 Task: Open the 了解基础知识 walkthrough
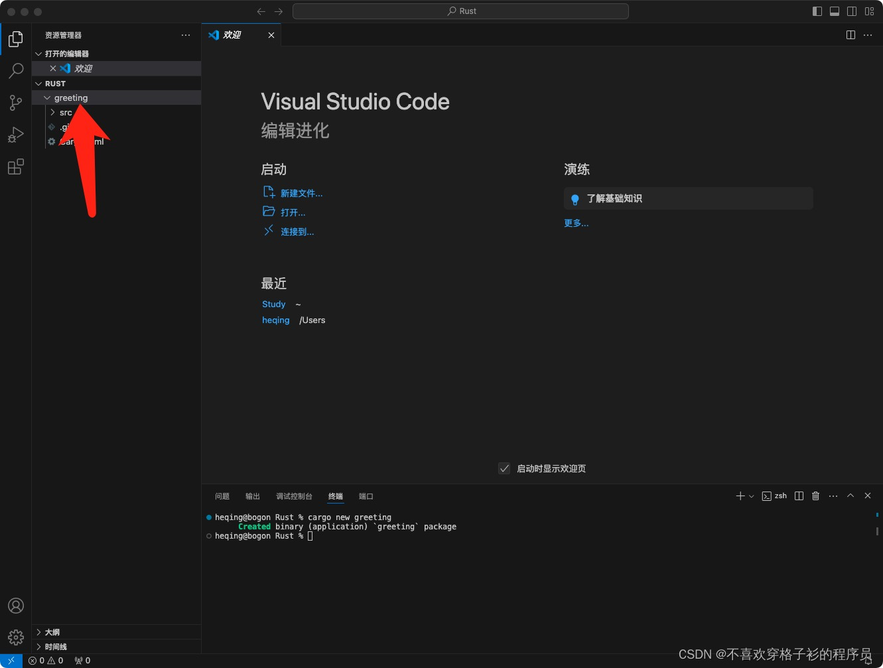[x=689, y=198]
